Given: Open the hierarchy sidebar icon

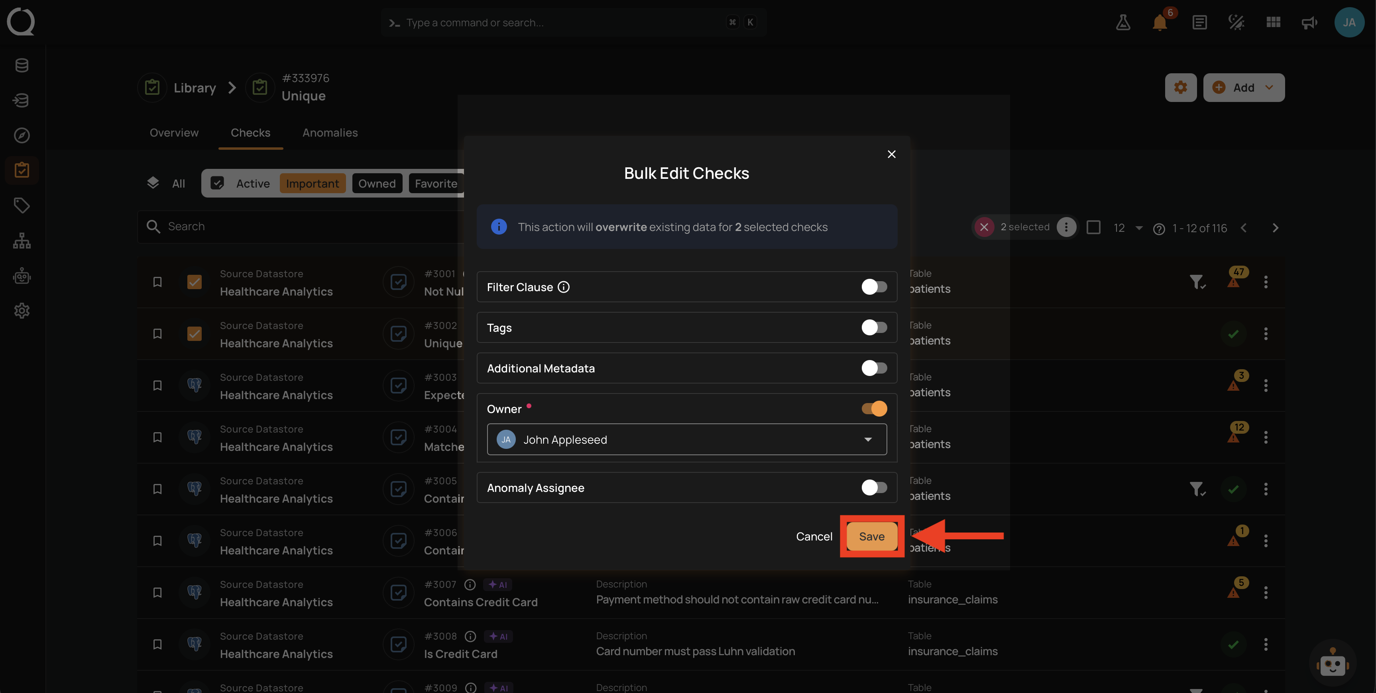Looking at the screenshot, I should pos(22,241).
